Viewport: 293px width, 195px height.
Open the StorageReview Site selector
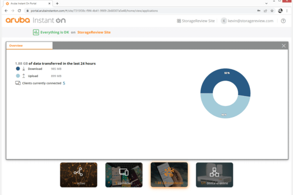(196, 21)
